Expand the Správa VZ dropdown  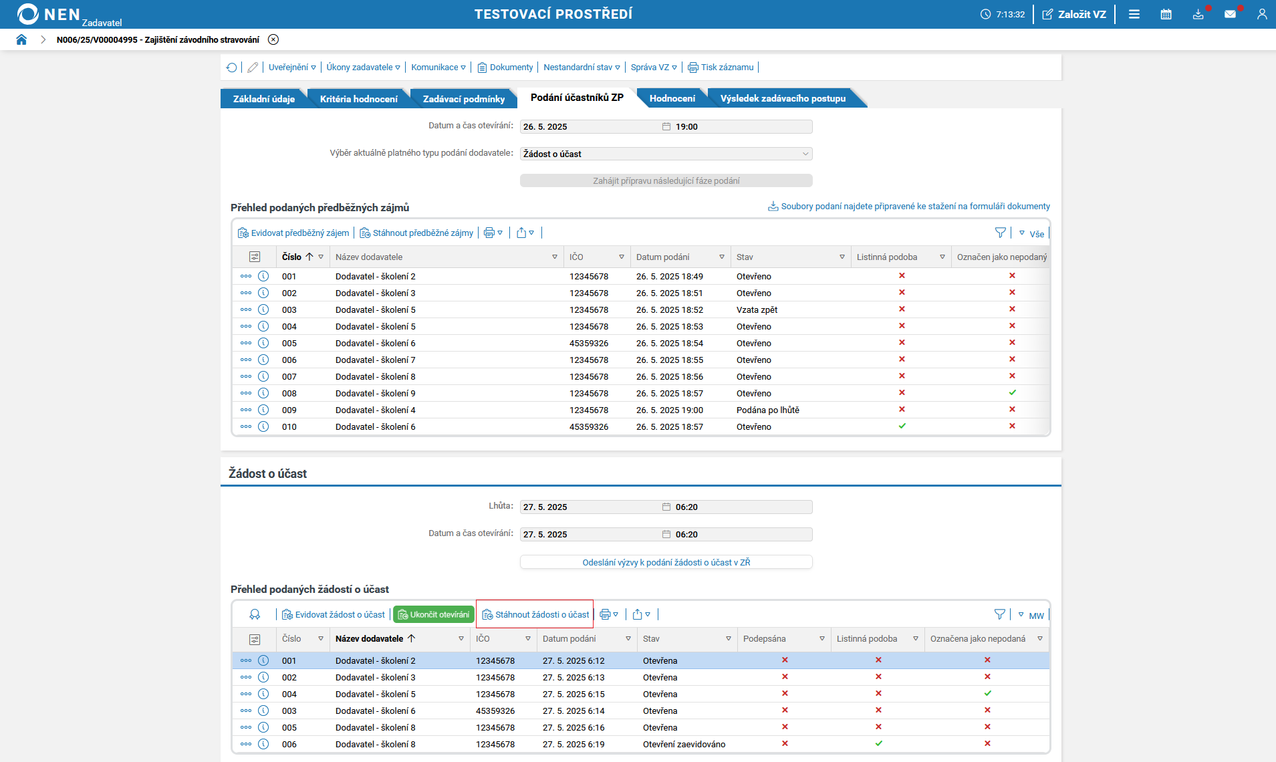point(654,68)
